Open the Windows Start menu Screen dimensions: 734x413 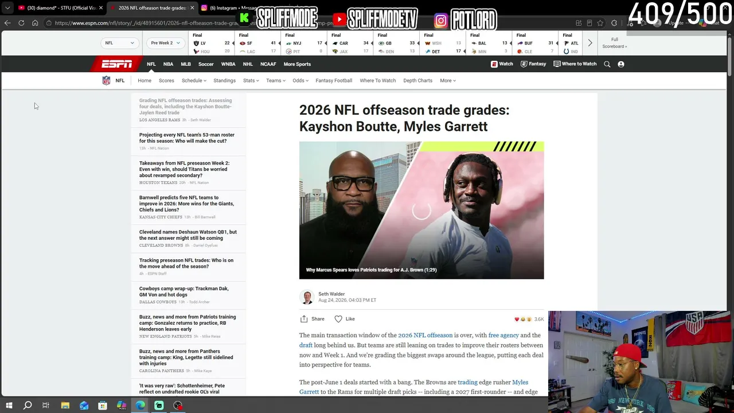[9, 406]
